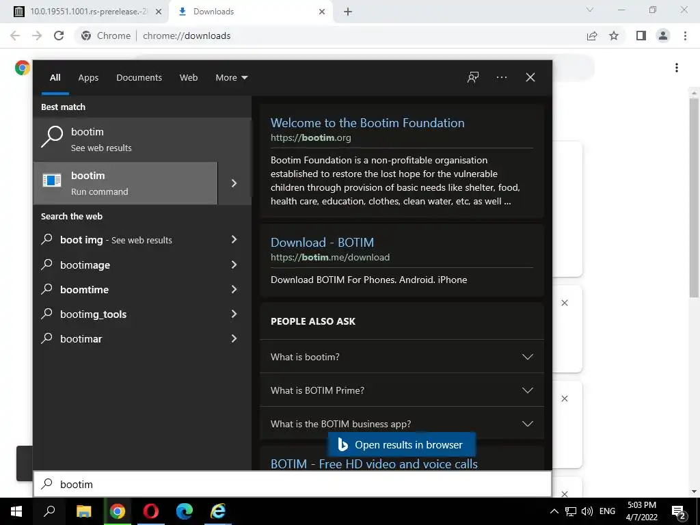Expand What is the BOTIM business app?

[x=402, y=424]
